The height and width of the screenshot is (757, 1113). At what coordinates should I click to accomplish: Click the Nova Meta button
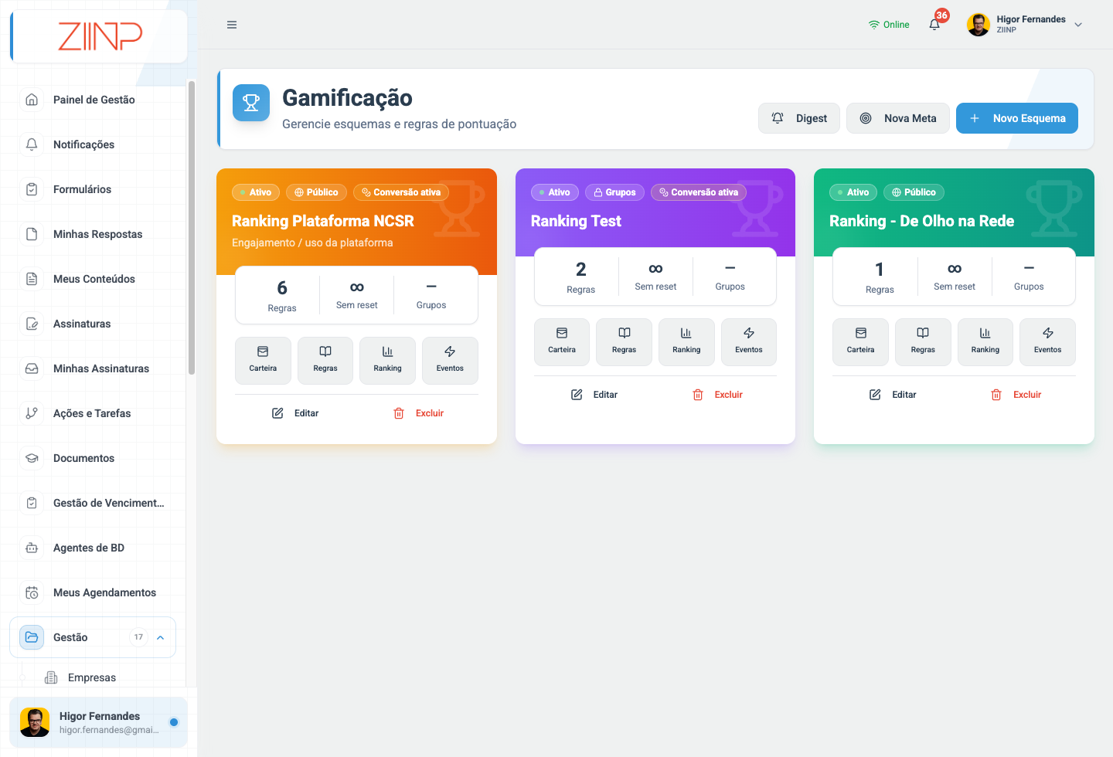pos(898,118)
